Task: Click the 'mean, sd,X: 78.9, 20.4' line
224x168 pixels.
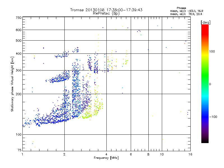Action: click(186, 14)
